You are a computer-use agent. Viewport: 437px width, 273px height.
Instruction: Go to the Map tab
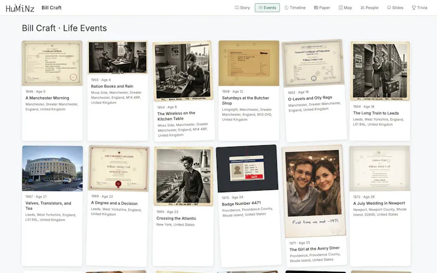point(345,8)
